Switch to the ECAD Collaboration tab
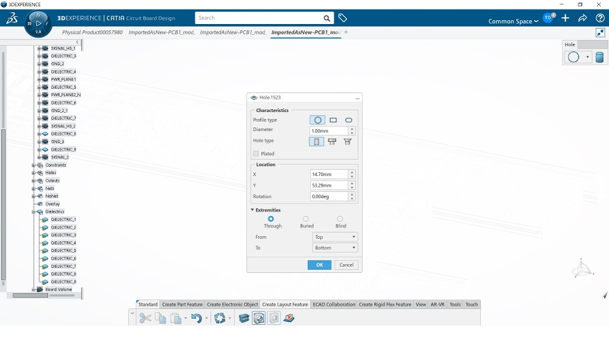Screen dimensions: 609x342 pyautogui.click(x=334, y=305)
